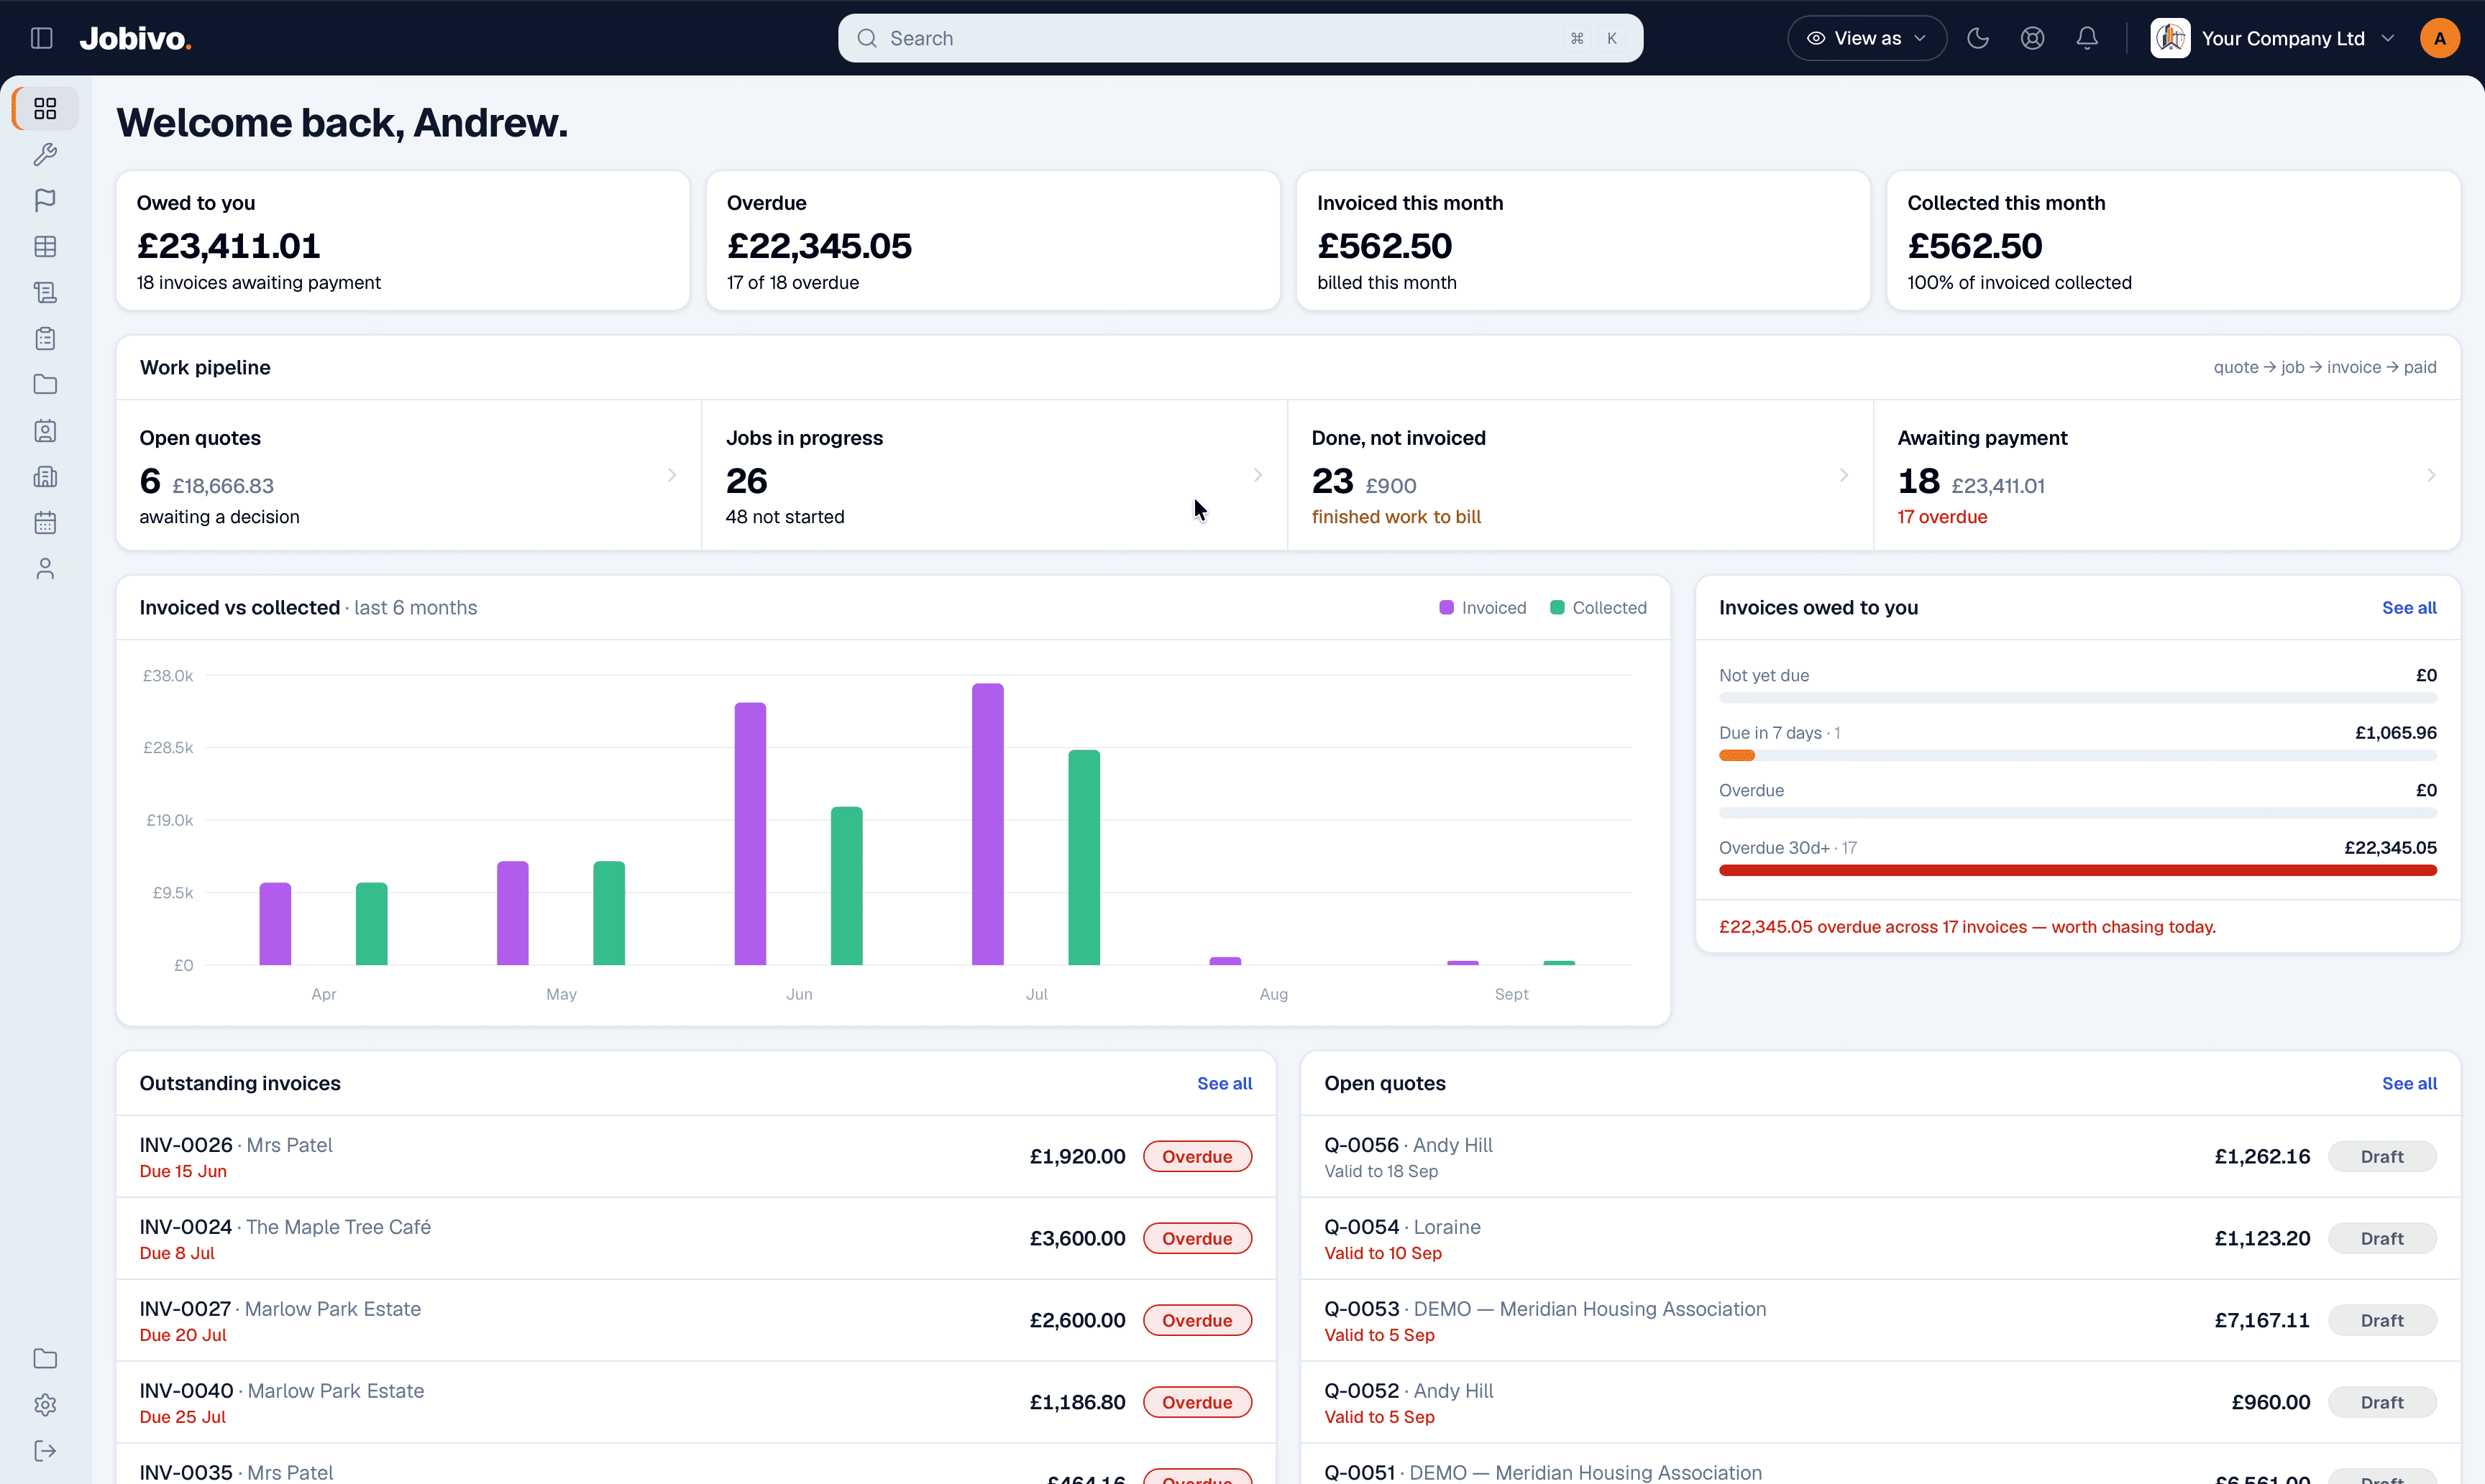Expand Awaiting payment pipeline chevron

pos(2431,475)
